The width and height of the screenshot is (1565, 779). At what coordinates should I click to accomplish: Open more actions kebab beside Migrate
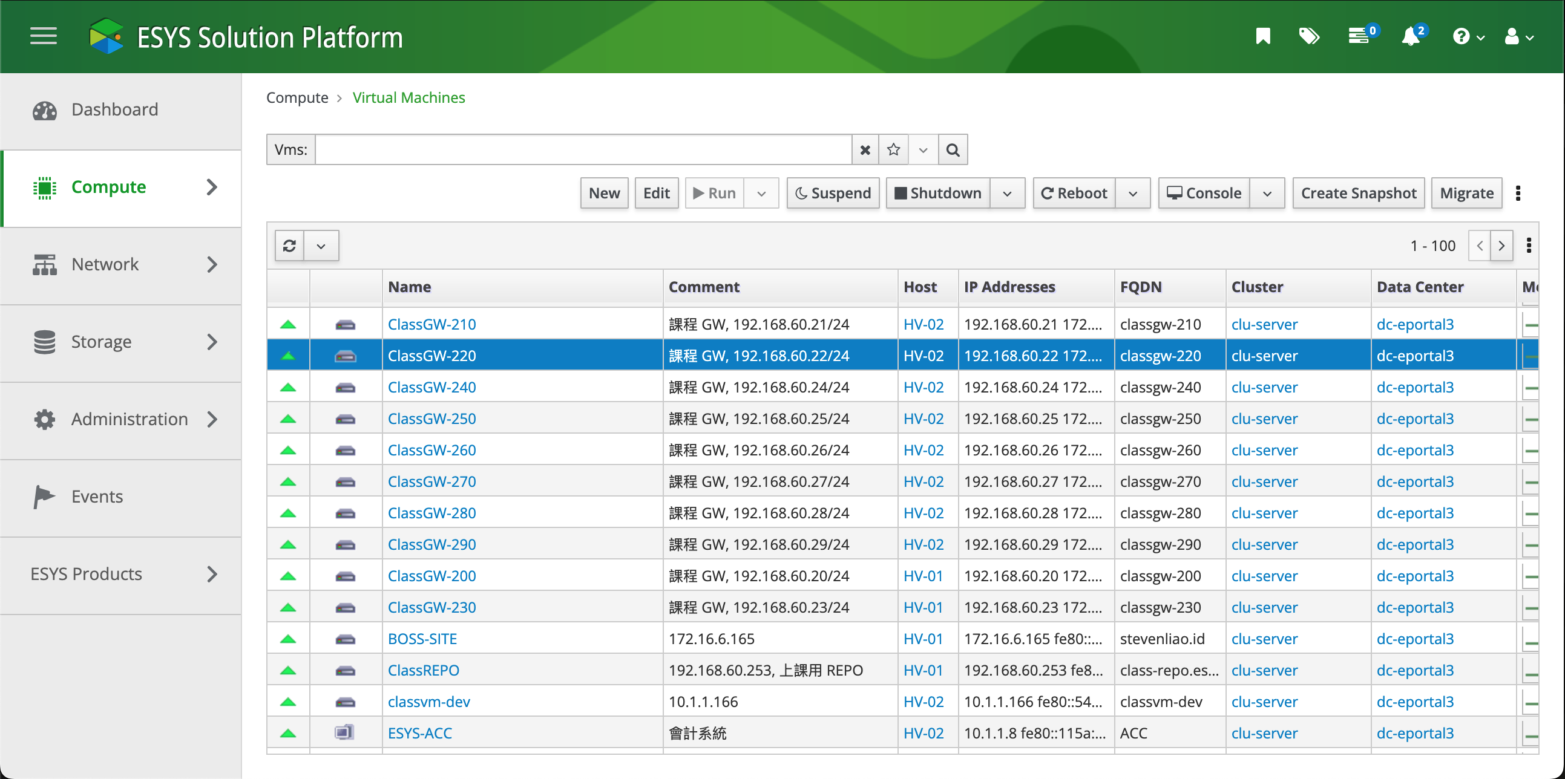pos(1518,193)
